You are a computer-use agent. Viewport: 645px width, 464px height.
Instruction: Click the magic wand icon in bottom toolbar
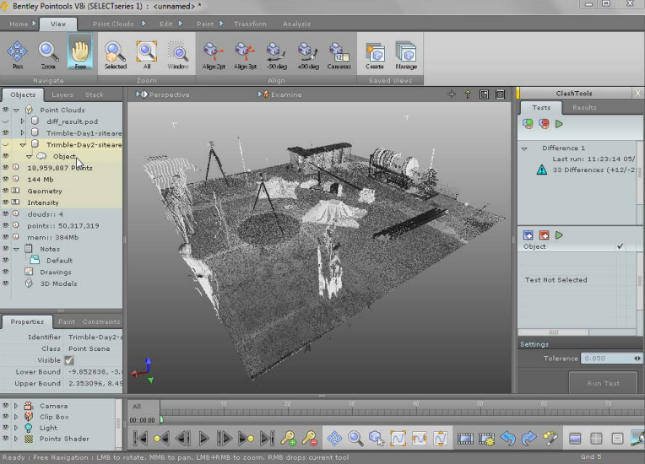pyautogui.click(x=550, y=438)
